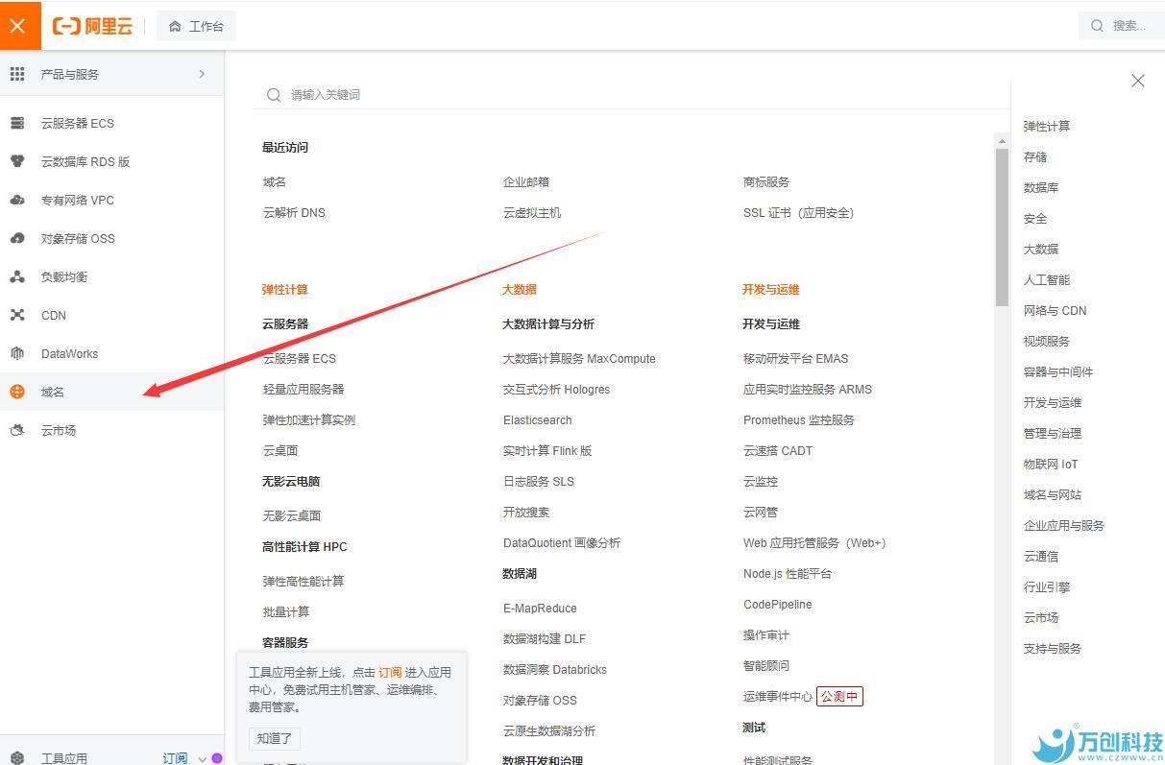This screenshot has height=765, width=1165.
Task: Expand 产品与服务 chevron arrow
Action: point(202,74)
